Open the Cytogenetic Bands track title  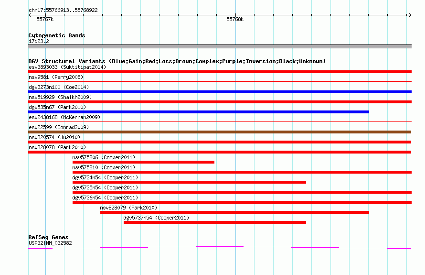click(57, 35)
